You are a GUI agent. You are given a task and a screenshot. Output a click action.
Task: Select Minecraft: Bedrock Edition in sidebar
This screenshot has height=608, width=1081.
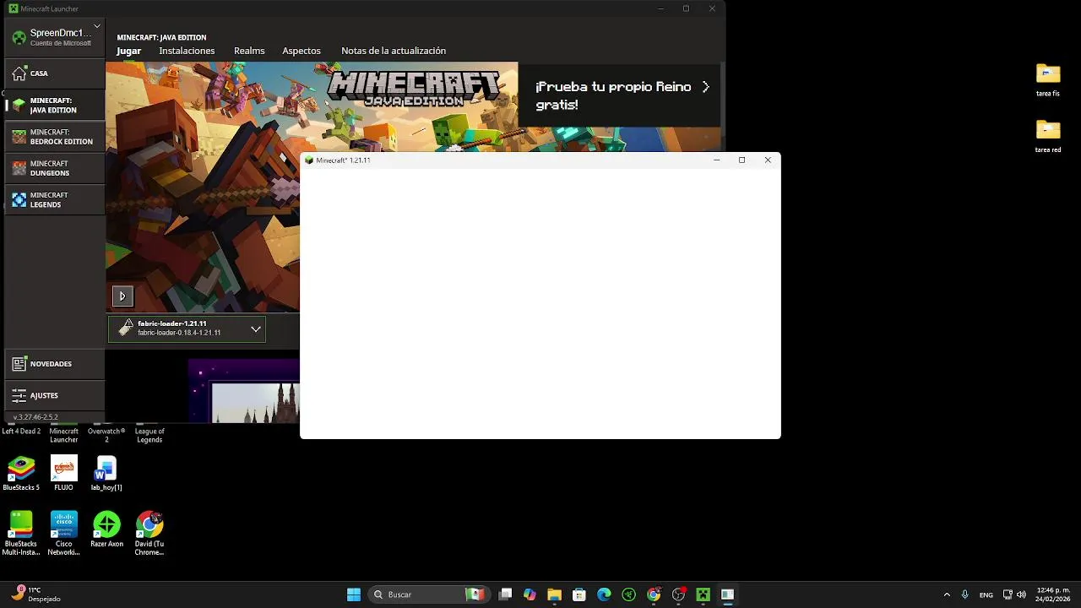pyautogui.click(x=54, y=137)
